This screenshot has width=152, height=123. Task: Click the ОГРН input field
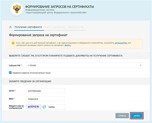(46, 91)
